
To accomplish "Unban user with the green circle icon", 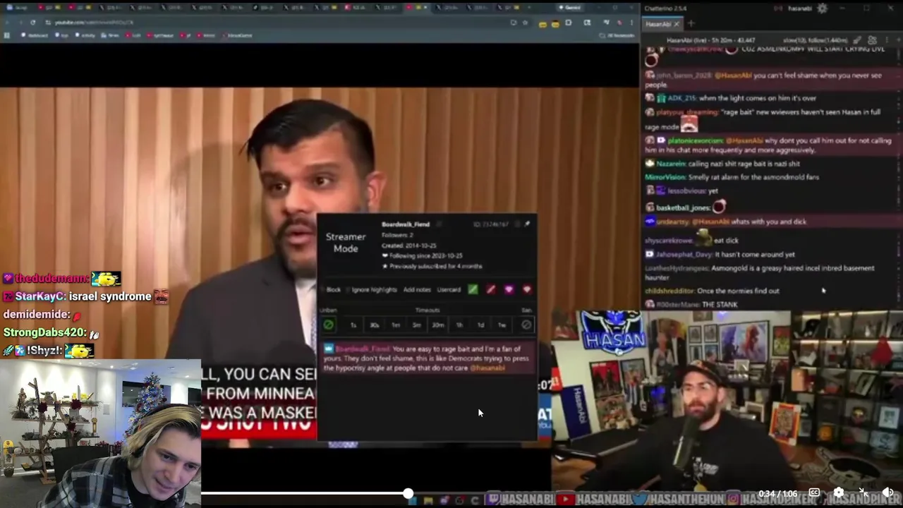I will tap(328, 325).
